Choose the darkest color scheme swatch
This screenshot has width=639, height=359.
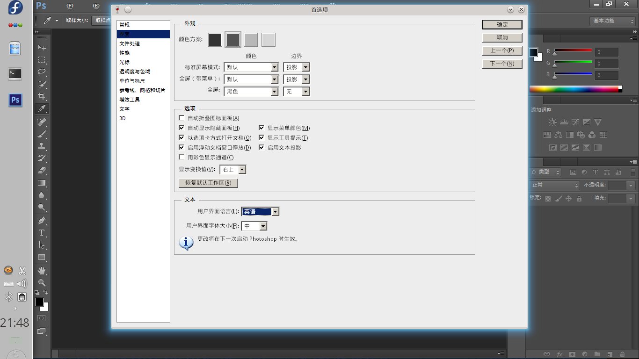(215, 40)
